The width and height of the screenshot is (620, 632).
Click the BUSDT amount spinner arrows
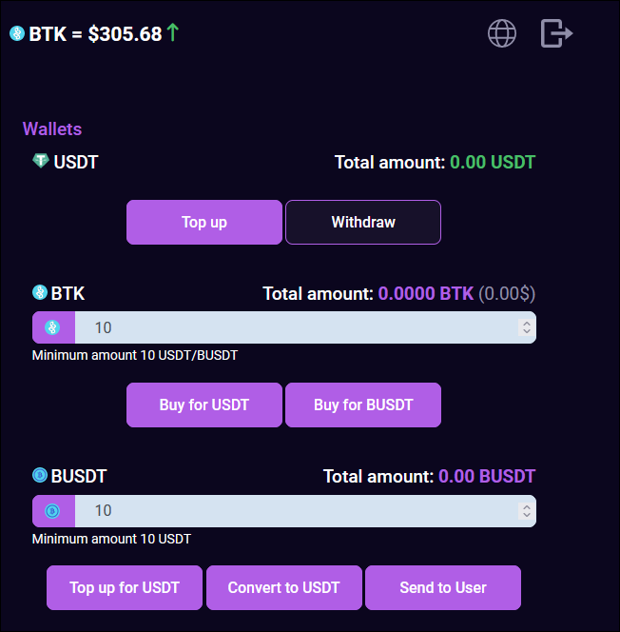(526, 511)
